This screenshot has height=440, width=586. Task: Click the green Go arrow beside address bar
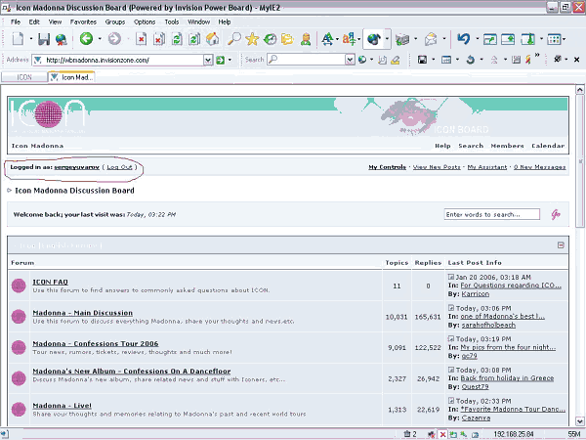click(x=221, y=60)
